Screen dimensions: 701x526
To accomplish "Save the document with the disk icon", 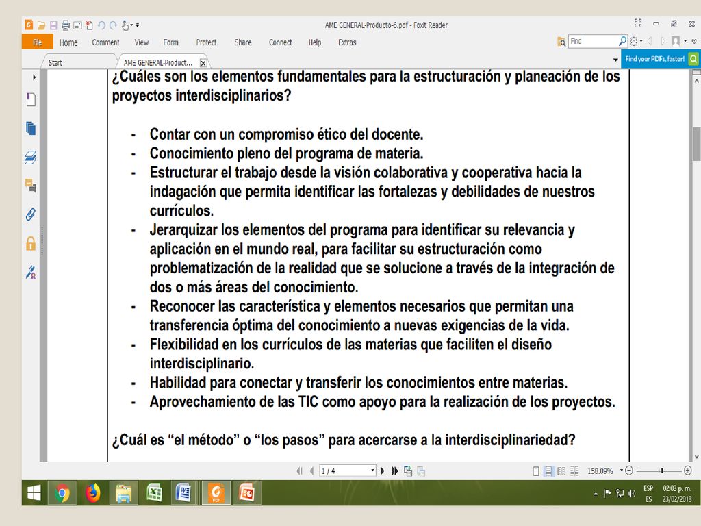I will click(x=53, y=25).
